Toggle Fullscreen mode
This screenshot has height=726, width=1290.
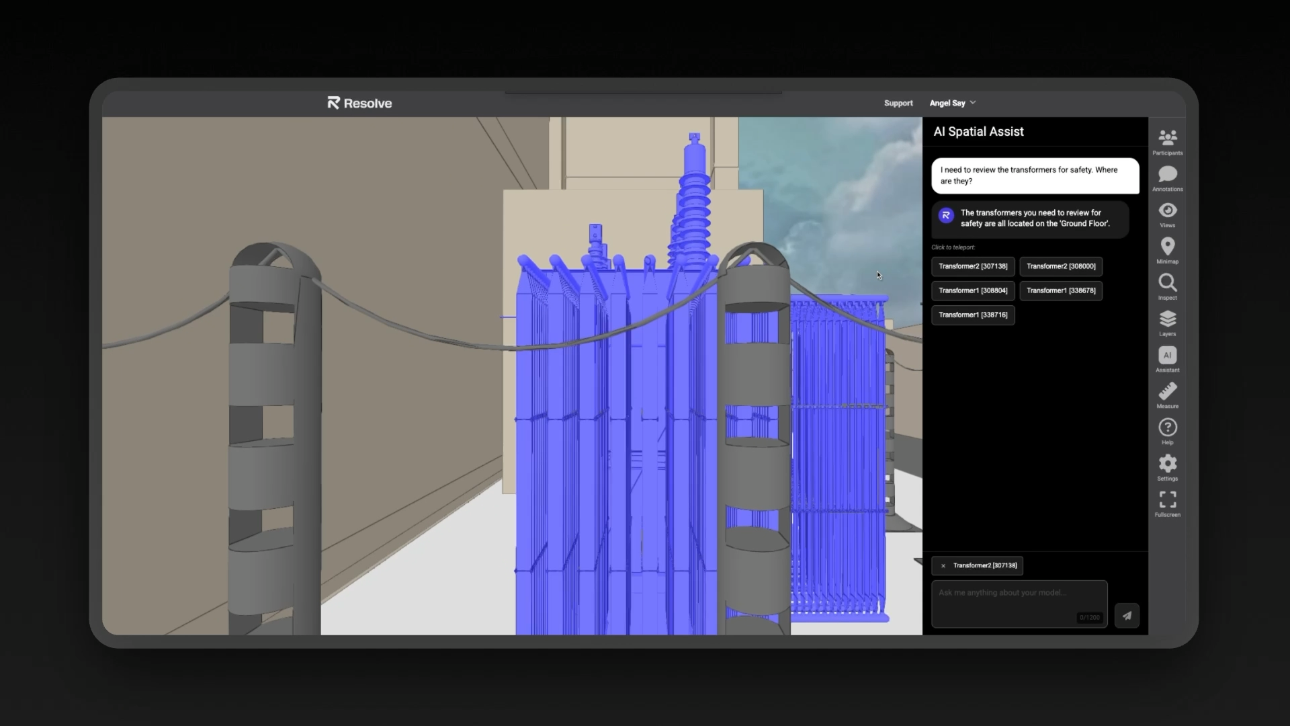point(1167,500)
